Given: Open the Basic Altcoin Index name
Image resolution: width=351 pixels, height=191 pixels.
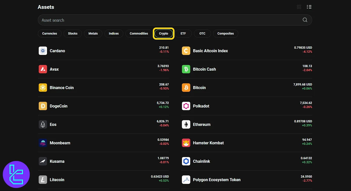Looking at the screenshot, I should [x=210, y=51].
